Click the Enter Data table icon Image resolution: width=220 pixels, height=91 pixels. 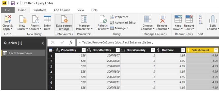47,19
